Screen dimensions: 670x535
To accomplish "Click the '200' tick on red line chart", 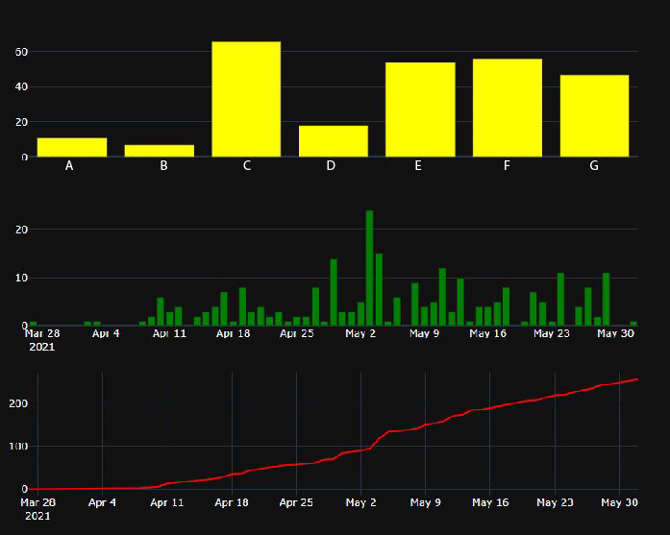I will click(18, 403).
